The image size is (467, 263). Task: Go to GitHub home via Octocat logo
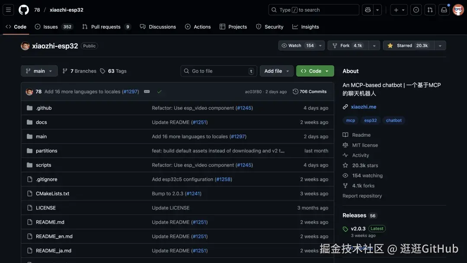click(24, 10)
